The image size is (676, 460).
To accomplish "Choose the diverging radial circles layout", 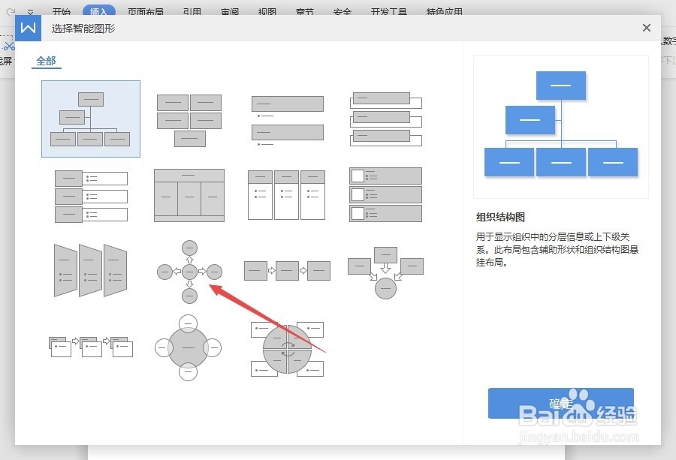I will pyautogui.click(x=189, y=272).
